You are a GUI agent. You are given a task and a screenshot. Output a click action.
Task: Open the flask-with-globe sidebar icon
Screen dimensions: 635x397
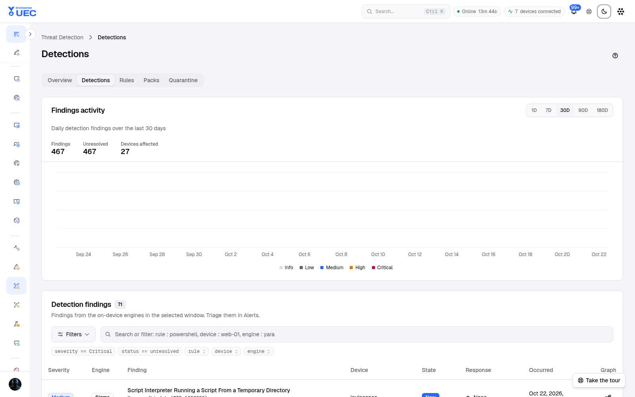[x=16, y=324]
